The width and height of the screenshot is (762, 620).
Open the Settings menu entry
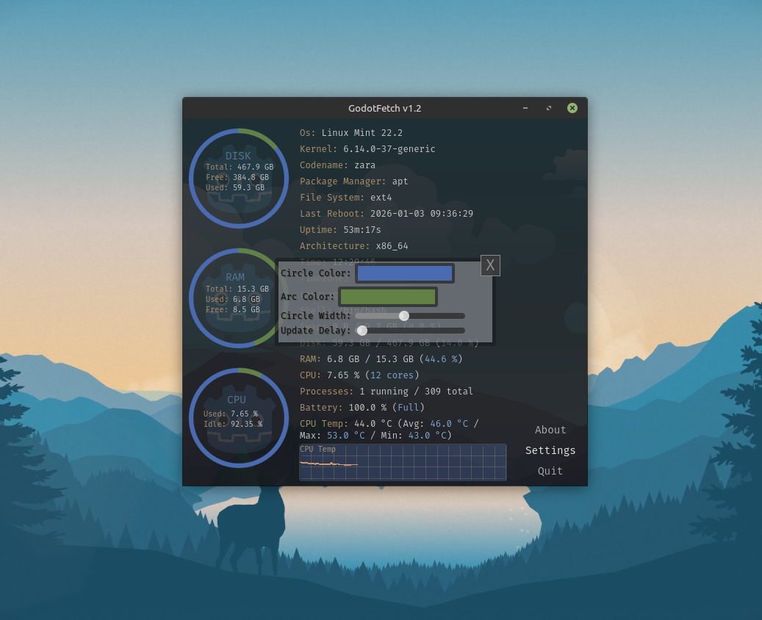[x=550, y=450]
